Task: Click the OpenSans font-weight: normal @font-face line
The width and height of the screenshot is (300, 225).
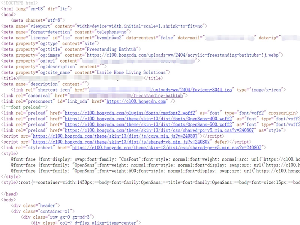Action: (155, 165)
